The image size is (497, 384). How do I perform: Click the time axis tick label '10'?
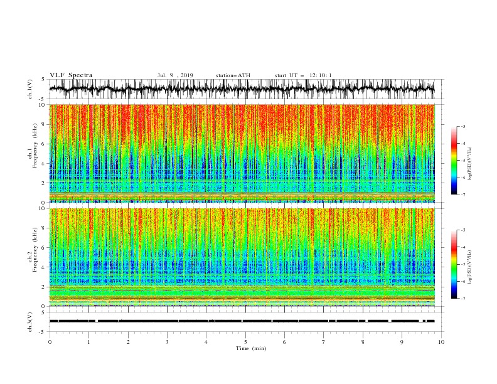pyautogui.click(x=441, y=342)
